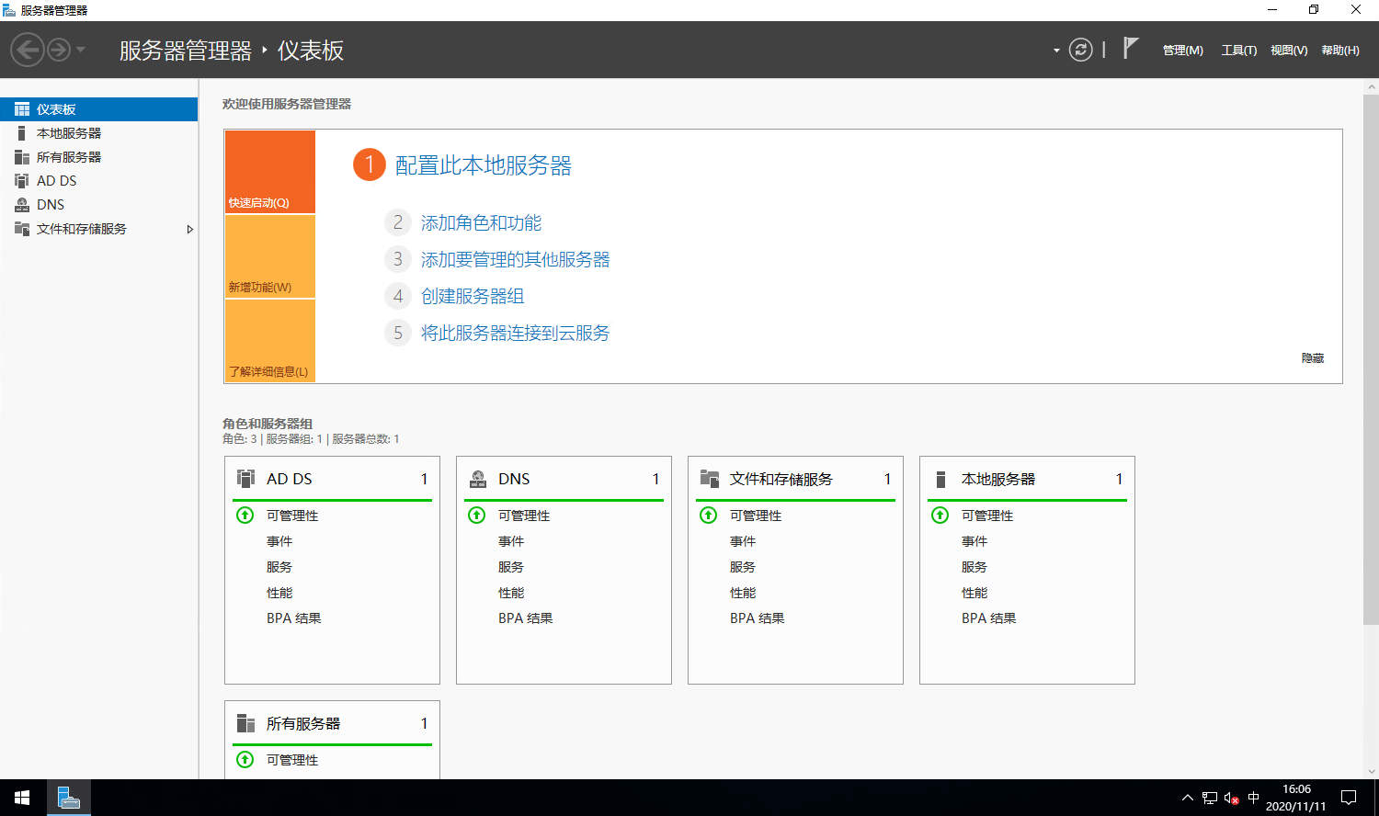Open 事件 in the AD DS tile

(x=279, y=541)
